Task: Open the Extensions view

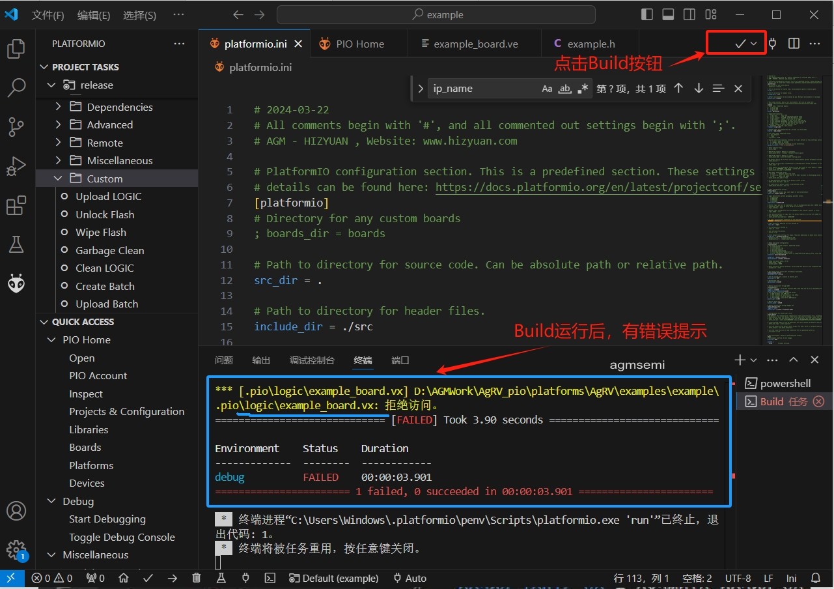Action: [16, 206]
